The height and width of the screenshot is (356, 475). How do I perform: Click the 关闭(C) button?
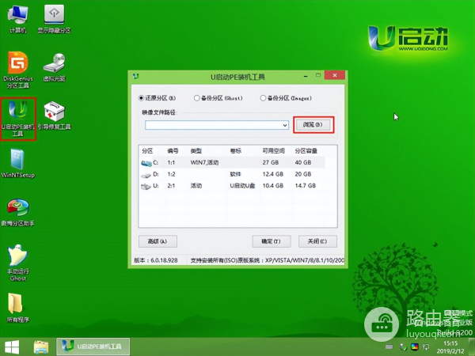(x=317, y=241)
